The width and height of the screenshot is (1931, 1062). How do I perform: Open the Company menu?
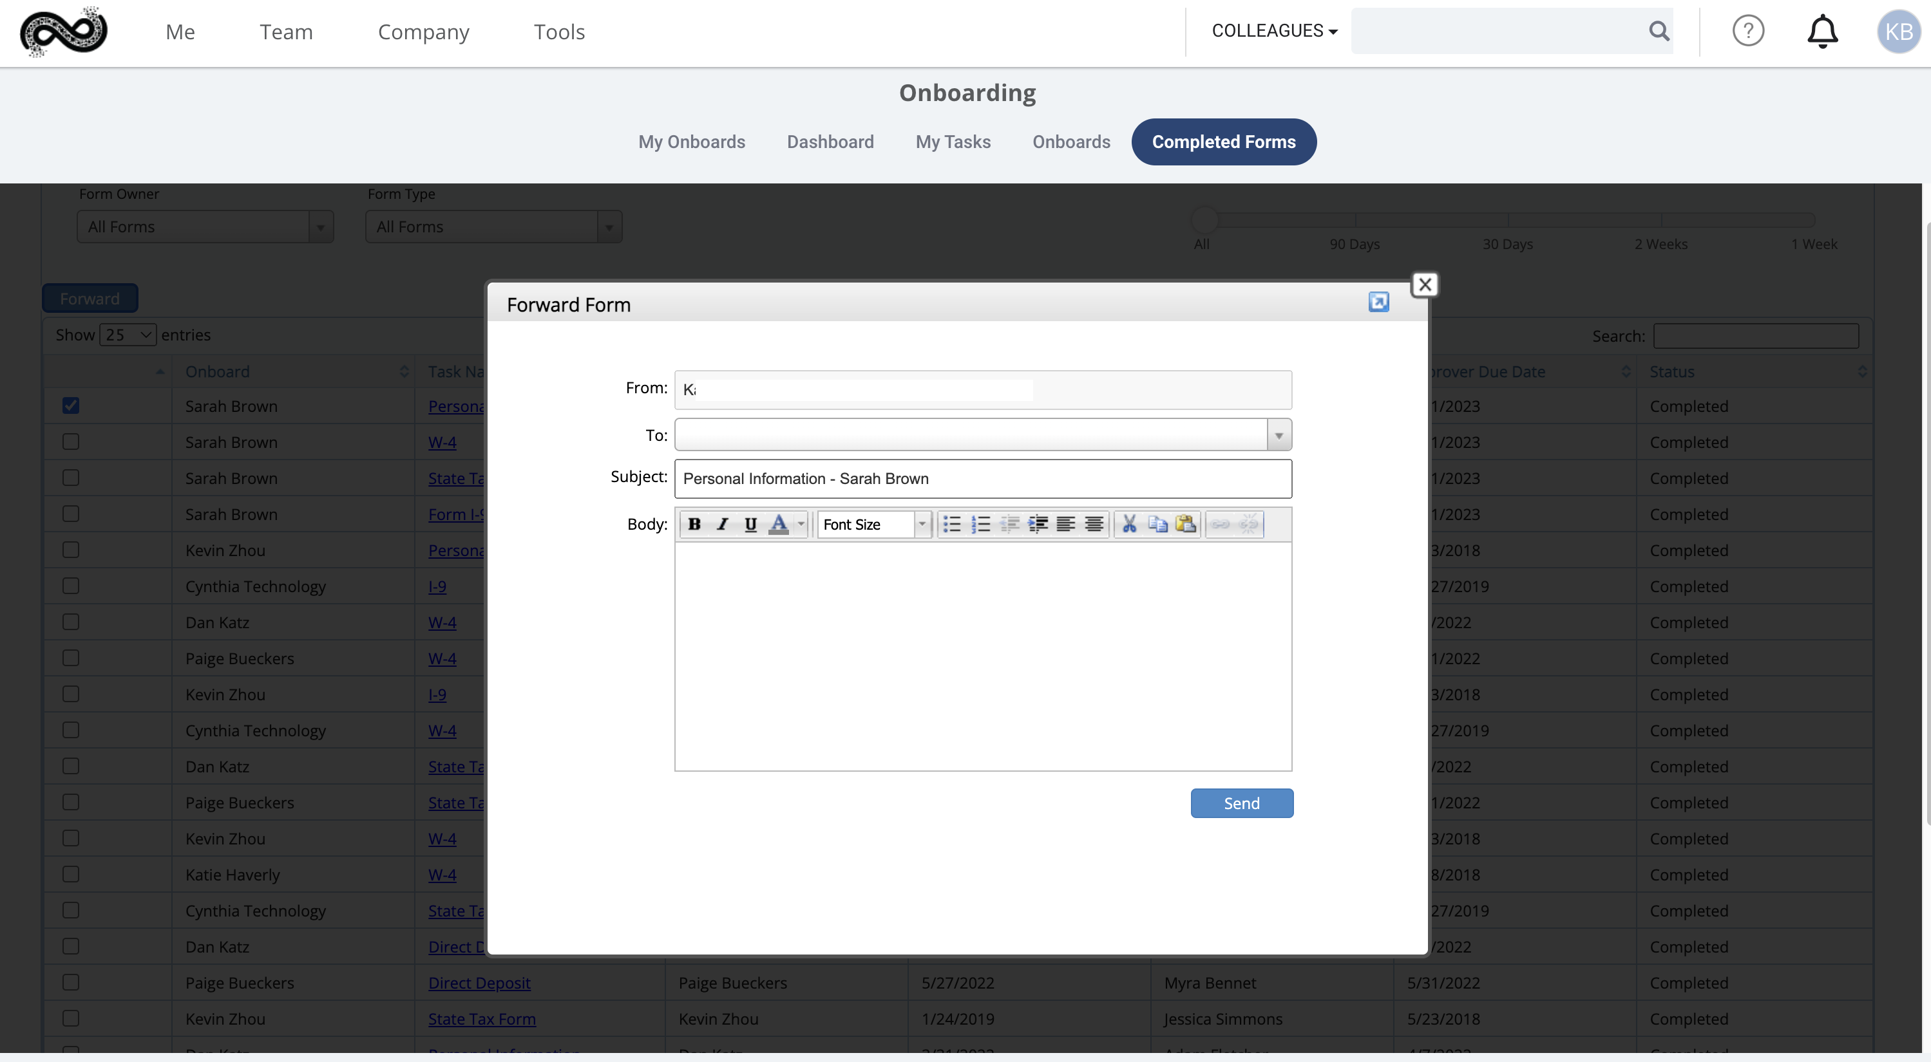[x=424, y=32]
